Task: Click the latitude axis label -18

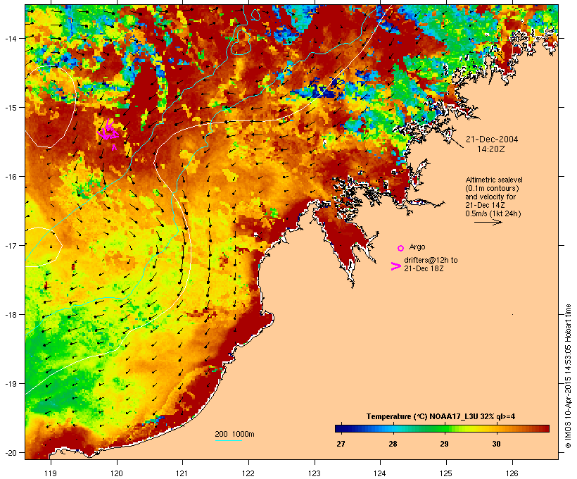Action: (x=11, y=315)
